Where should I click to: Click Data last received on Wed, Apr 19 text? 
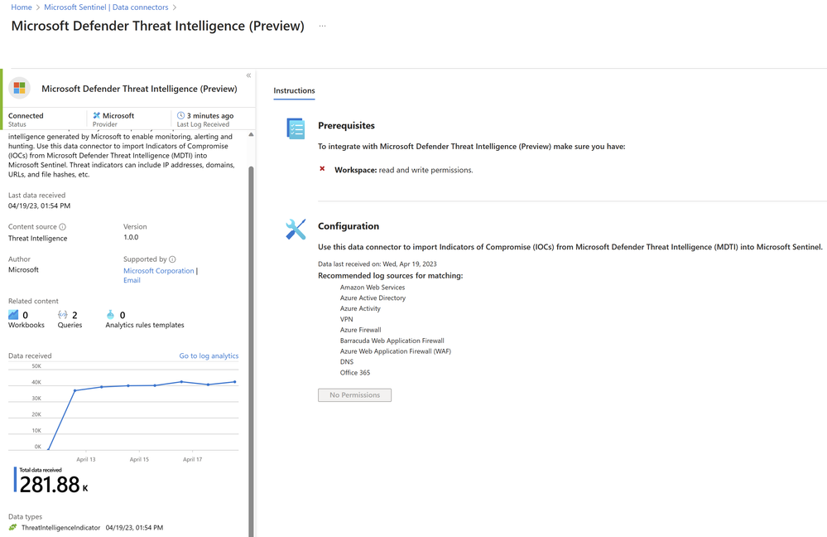[x=377, y=264]
